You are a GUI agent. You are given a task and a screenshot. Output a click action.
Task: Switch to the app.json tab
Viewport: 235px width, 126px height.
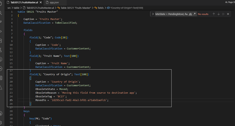point(54,3)
